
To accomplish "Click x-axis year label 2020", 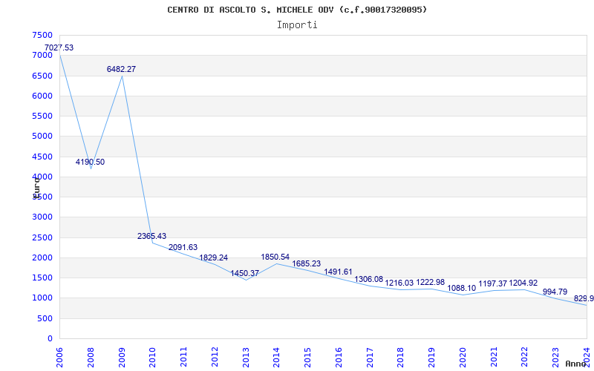I will 463,357.
